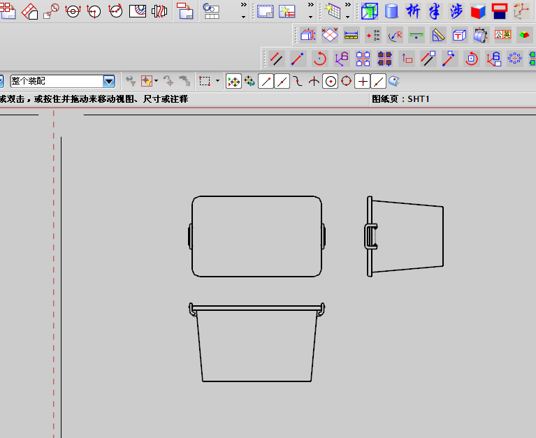Click the 半 character icon
This screenshot has height=438, width=536.
tap(435, 11)
